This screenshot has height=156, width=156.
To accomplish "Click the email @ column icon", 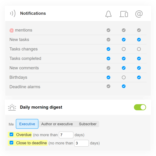I will [x=139, y=14].
